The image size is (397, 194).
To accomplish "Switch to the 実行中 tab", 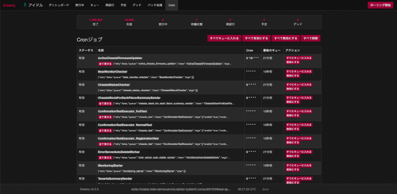I will pyautogui.click(x=80, y=5).
